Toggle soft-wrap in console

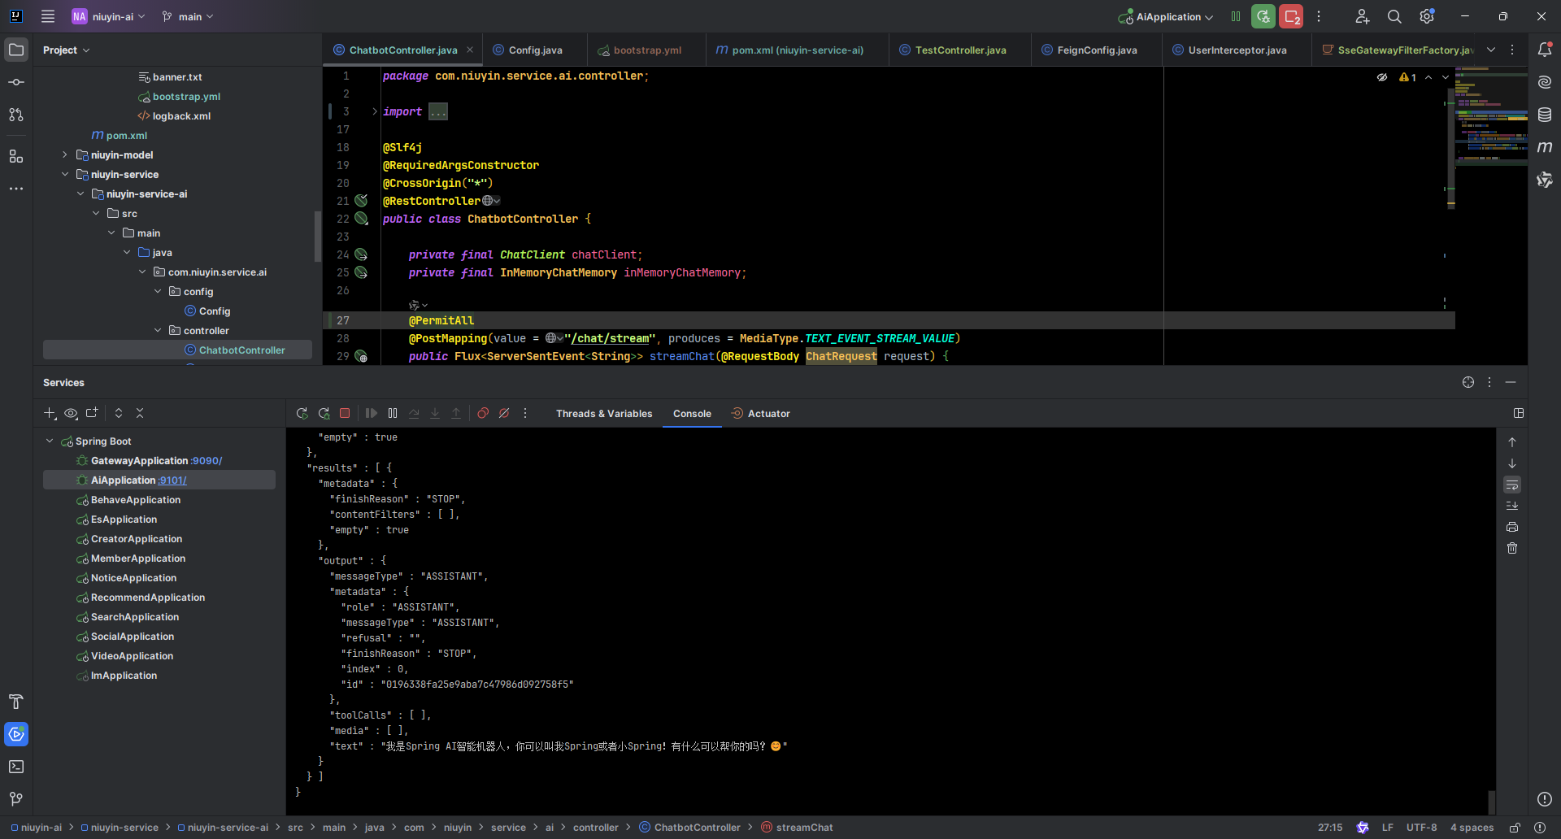click(x=1512, y=485)
